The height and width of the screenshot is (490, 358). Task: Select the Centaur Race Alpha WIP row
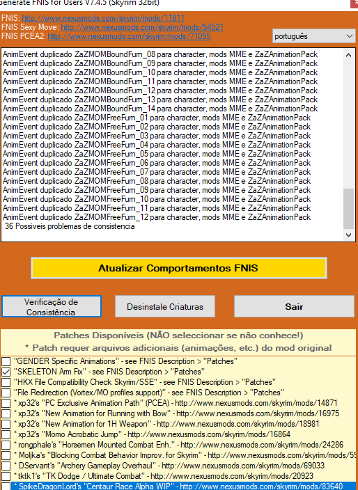tap(184, 487)
